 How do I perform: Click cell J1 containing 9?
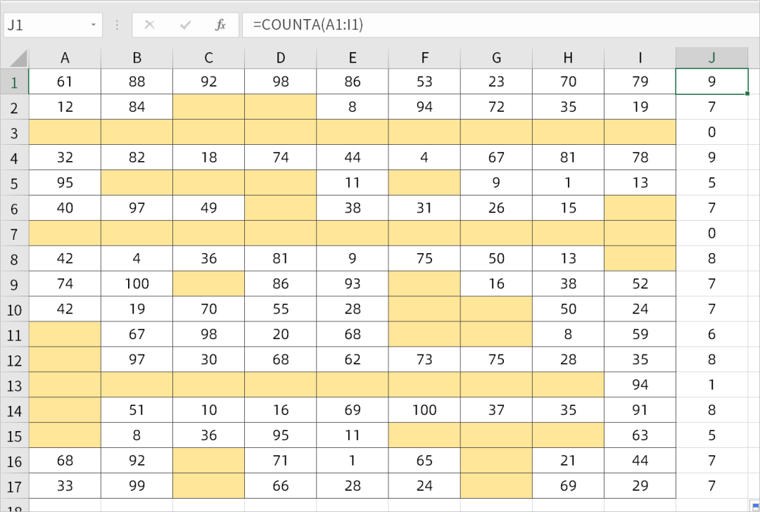pos(711,82)
